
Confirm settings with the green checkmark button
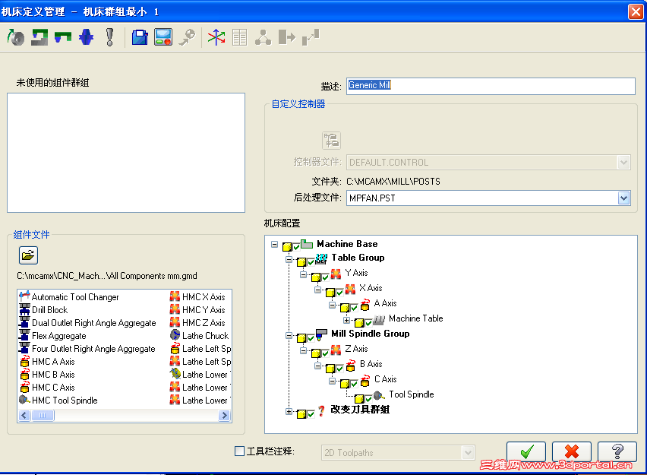click(x=526, y=451)
